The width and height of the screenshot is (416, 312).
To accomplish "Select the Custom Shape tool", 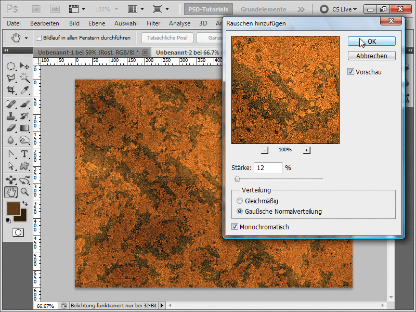I will 24,166.
